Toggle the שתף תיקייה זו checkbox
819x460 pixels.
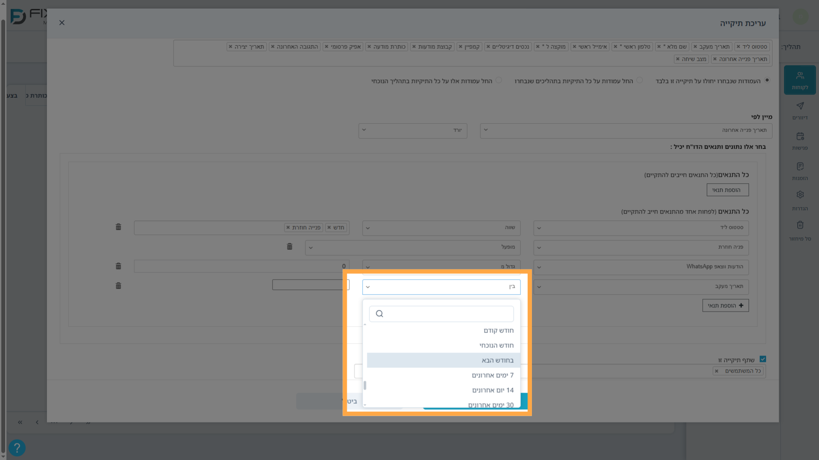coord(763,359)
